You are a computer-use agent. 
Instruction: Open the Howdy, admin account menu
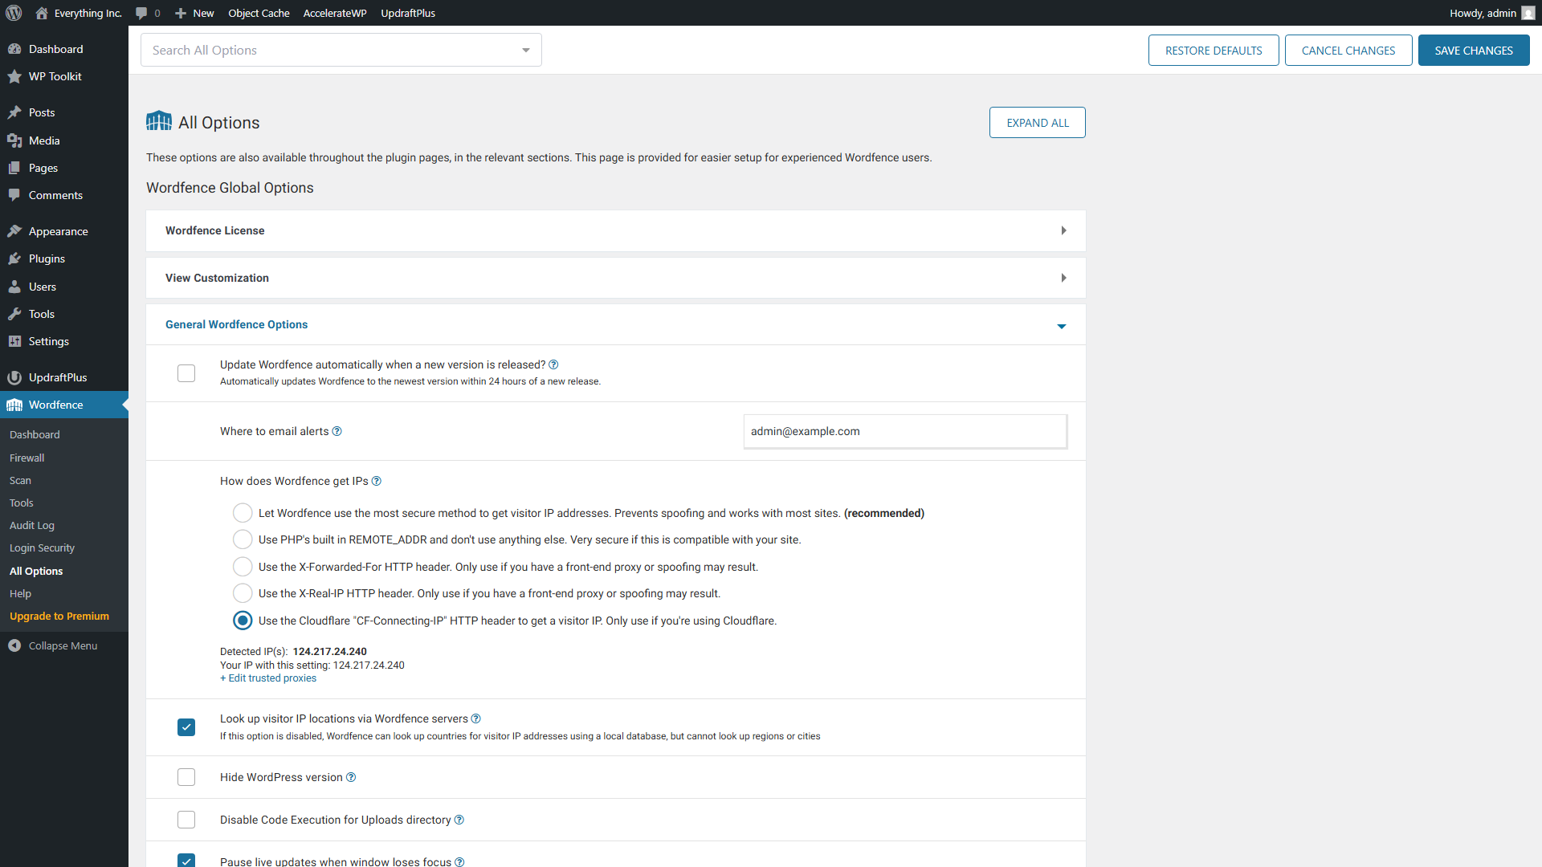(1491, 13)
